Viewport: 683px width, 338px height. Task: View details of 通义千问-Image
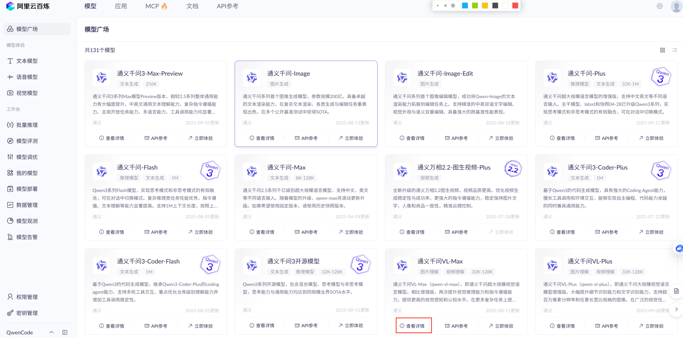[x=262, y=138]
